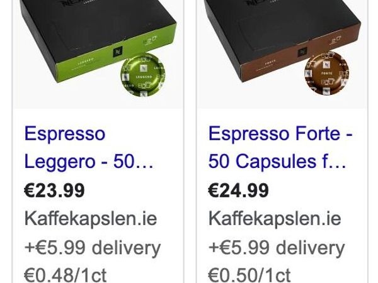Click the FORTE label on brown box

[270, 61]
